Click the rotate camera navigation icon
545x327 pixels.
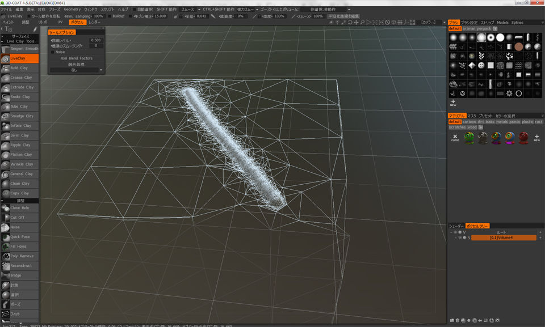click(x=350, y=22)
